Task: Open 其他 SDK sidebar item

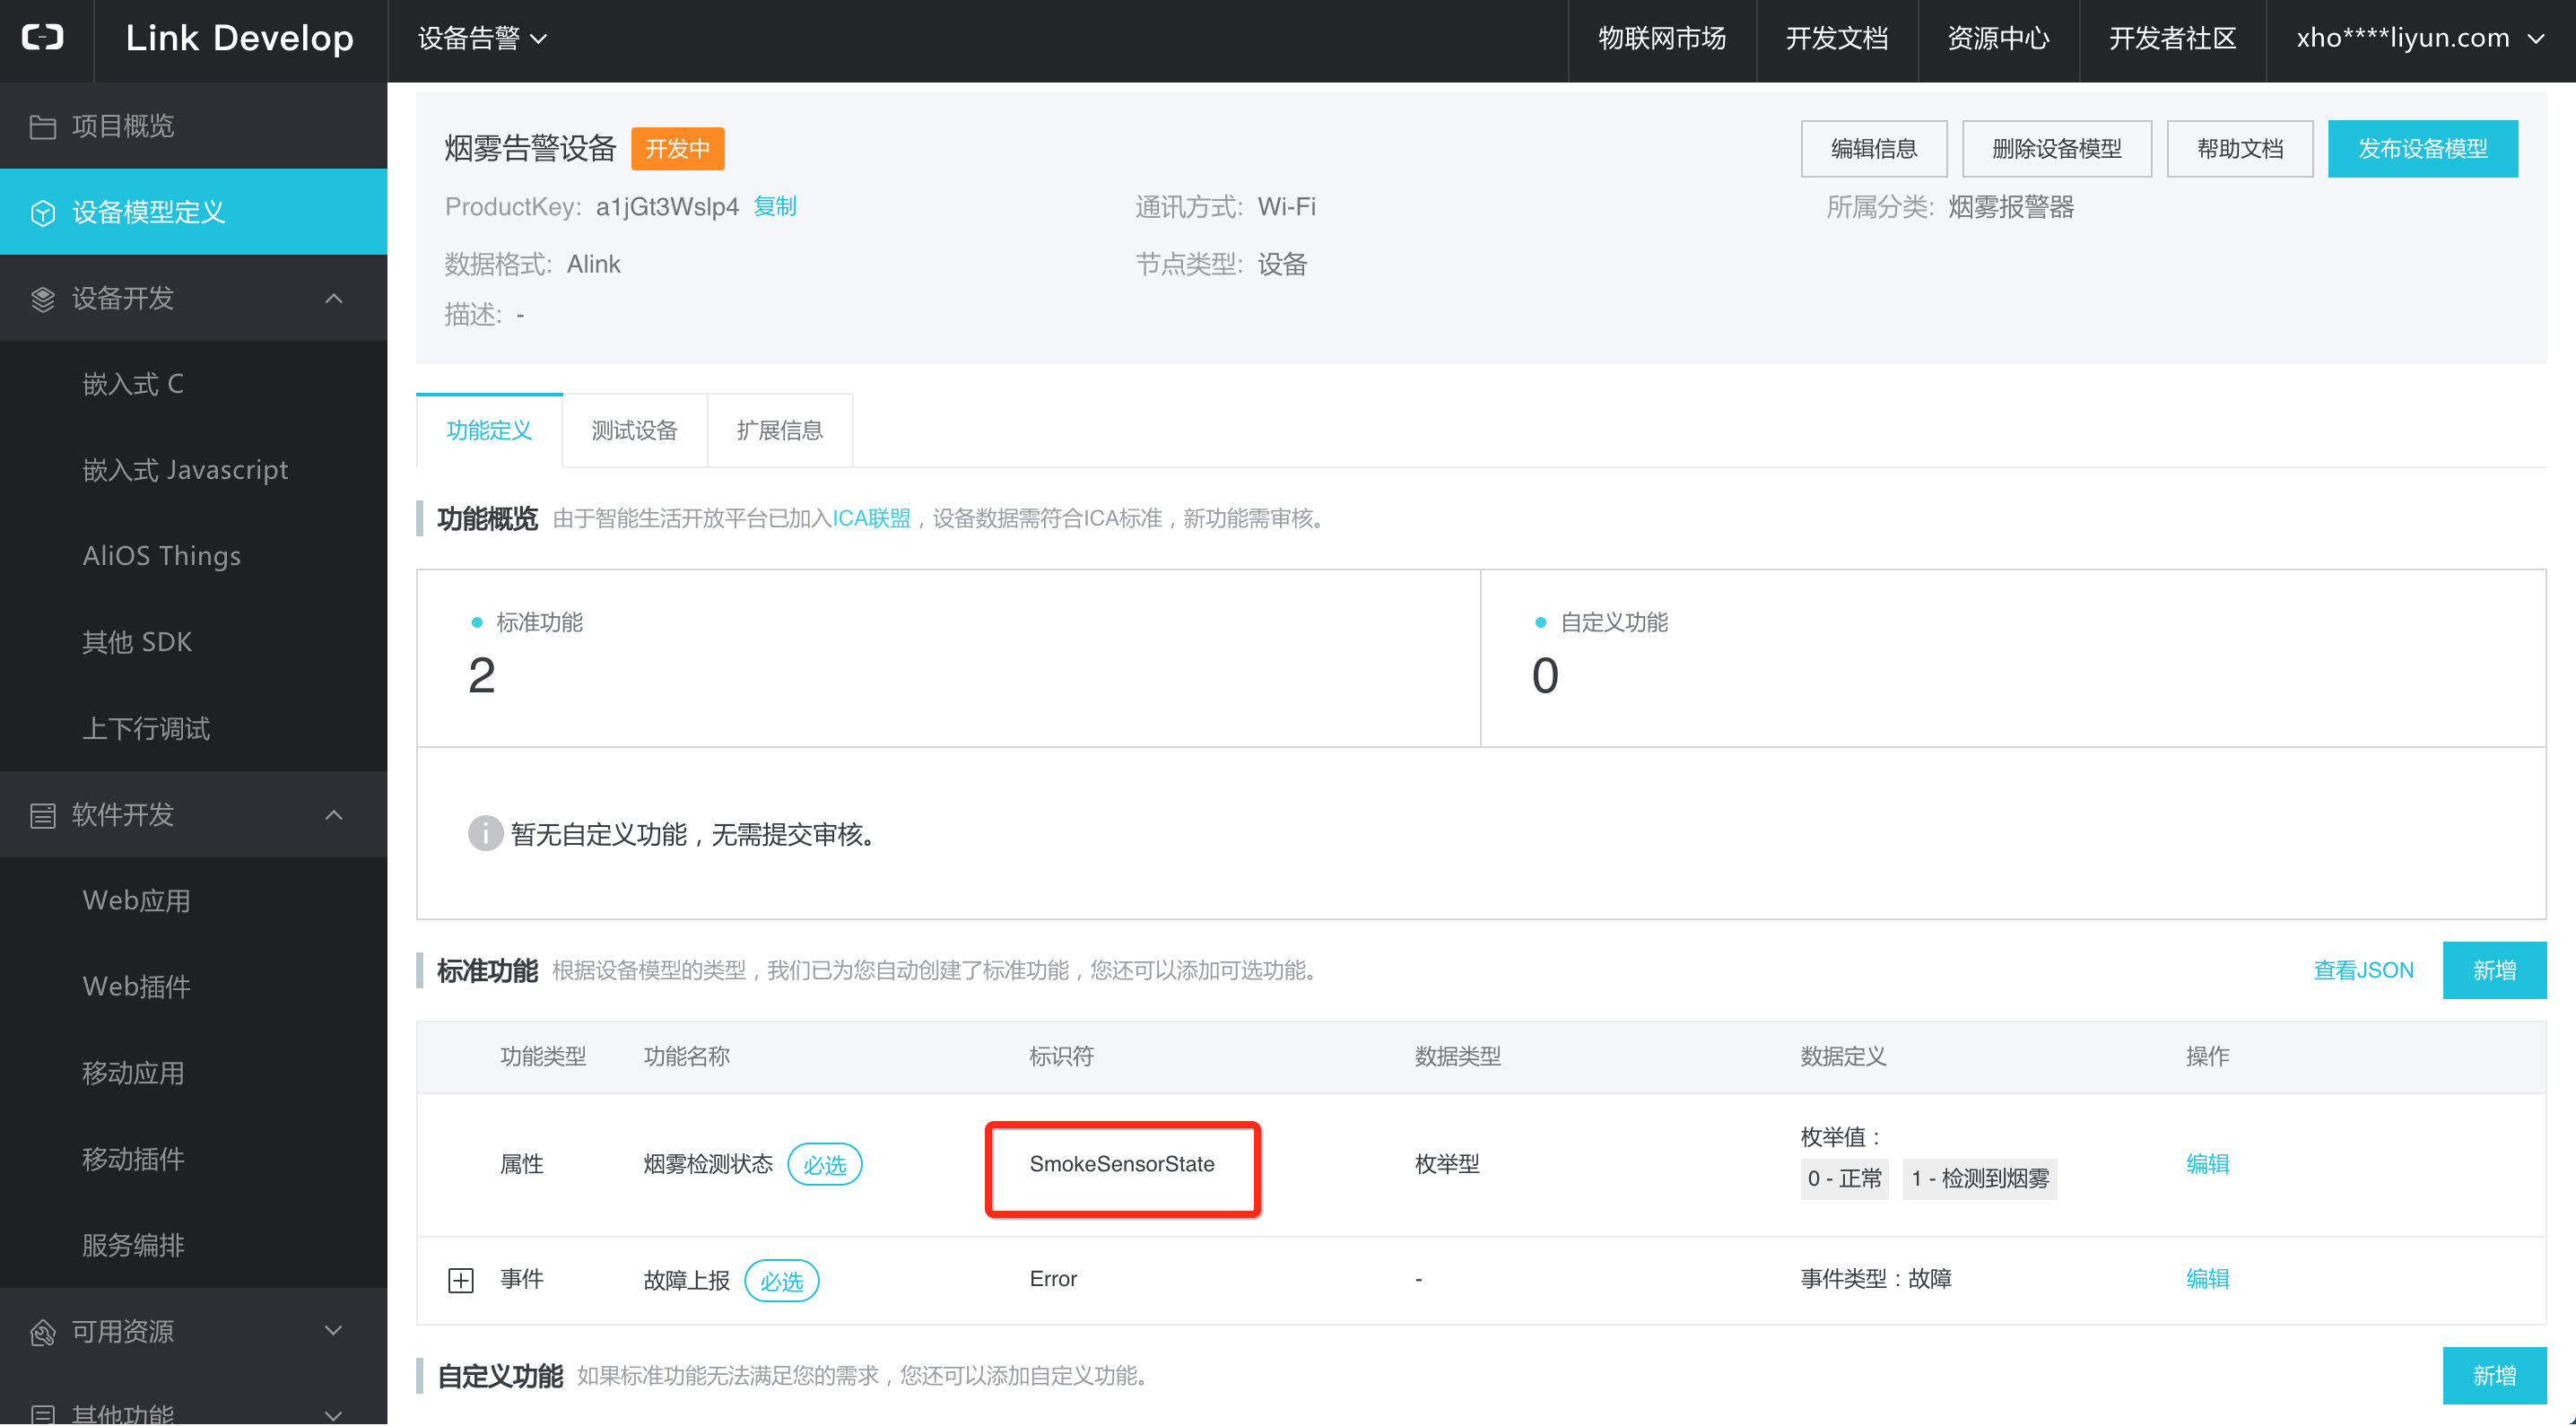Action: coord(193,642)
